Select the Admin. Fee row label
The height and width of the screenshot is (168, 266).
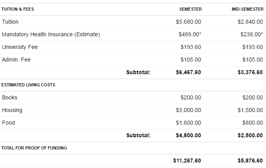point(16,60)
